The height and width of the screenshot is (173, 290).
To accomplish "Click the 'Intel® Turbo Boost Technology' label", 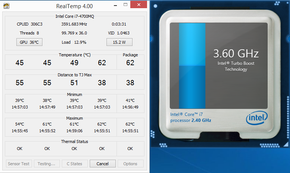I will click(x=236, y=66).
